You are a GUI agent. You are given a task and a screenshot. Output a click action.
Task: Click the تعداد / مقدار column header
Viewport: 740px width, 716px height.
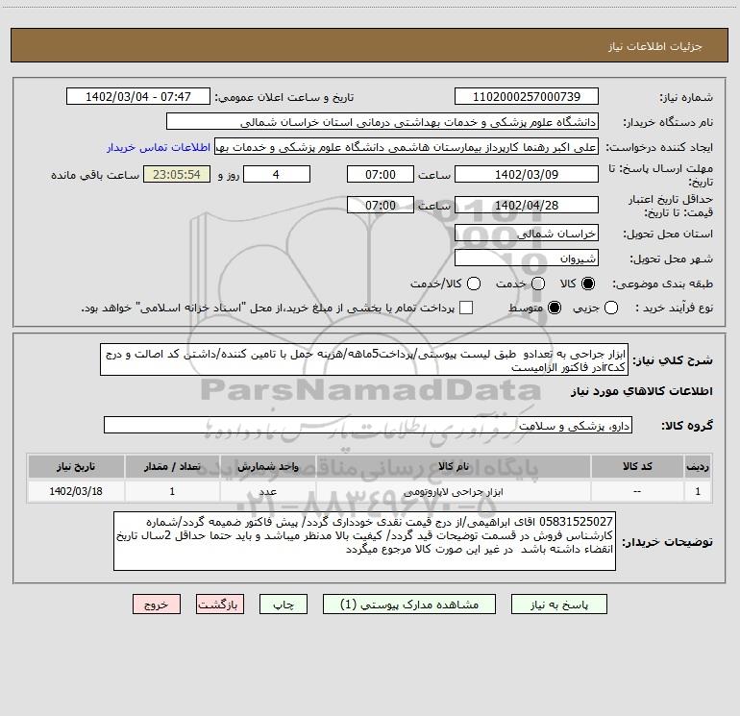(x=172, y=466)
